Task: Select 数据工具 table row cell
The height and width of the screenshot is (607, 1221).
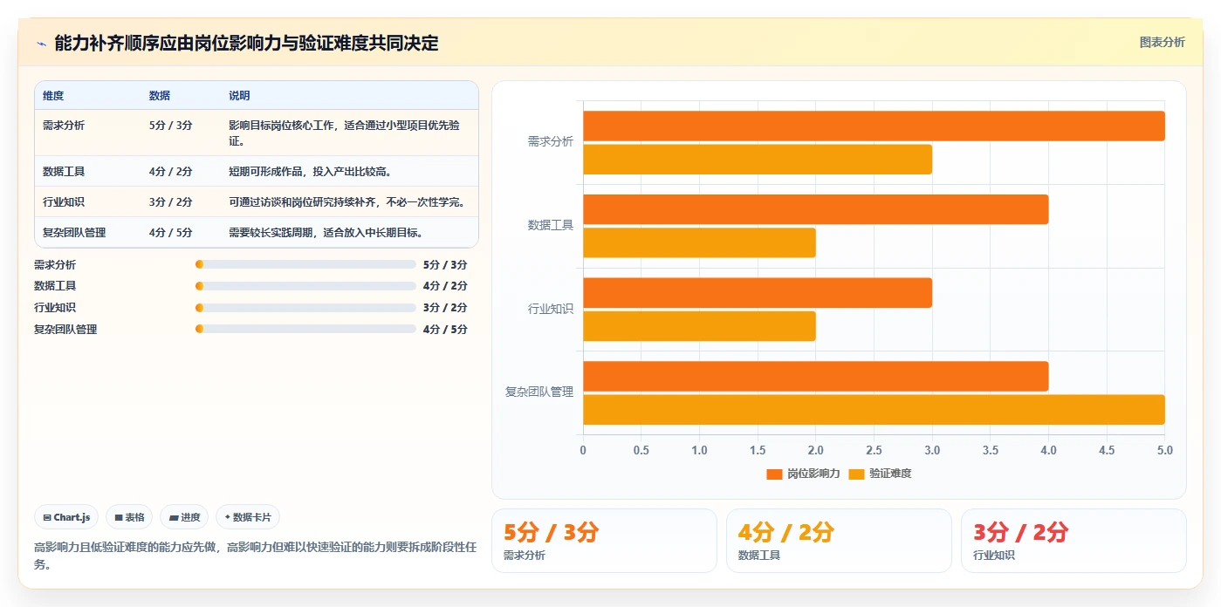Action: pos(64,171)
